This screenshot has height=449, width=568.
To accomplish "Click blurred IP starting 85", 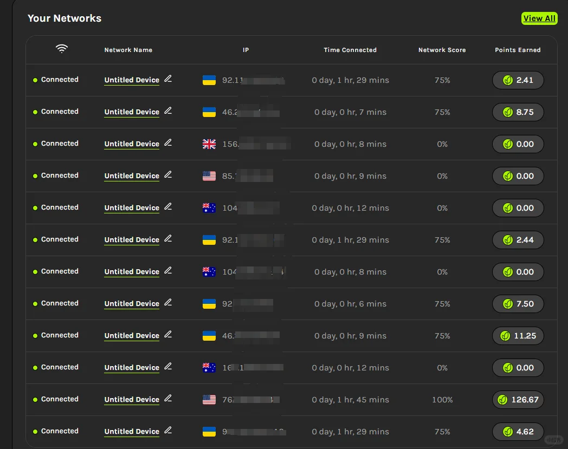I will 247,176.
